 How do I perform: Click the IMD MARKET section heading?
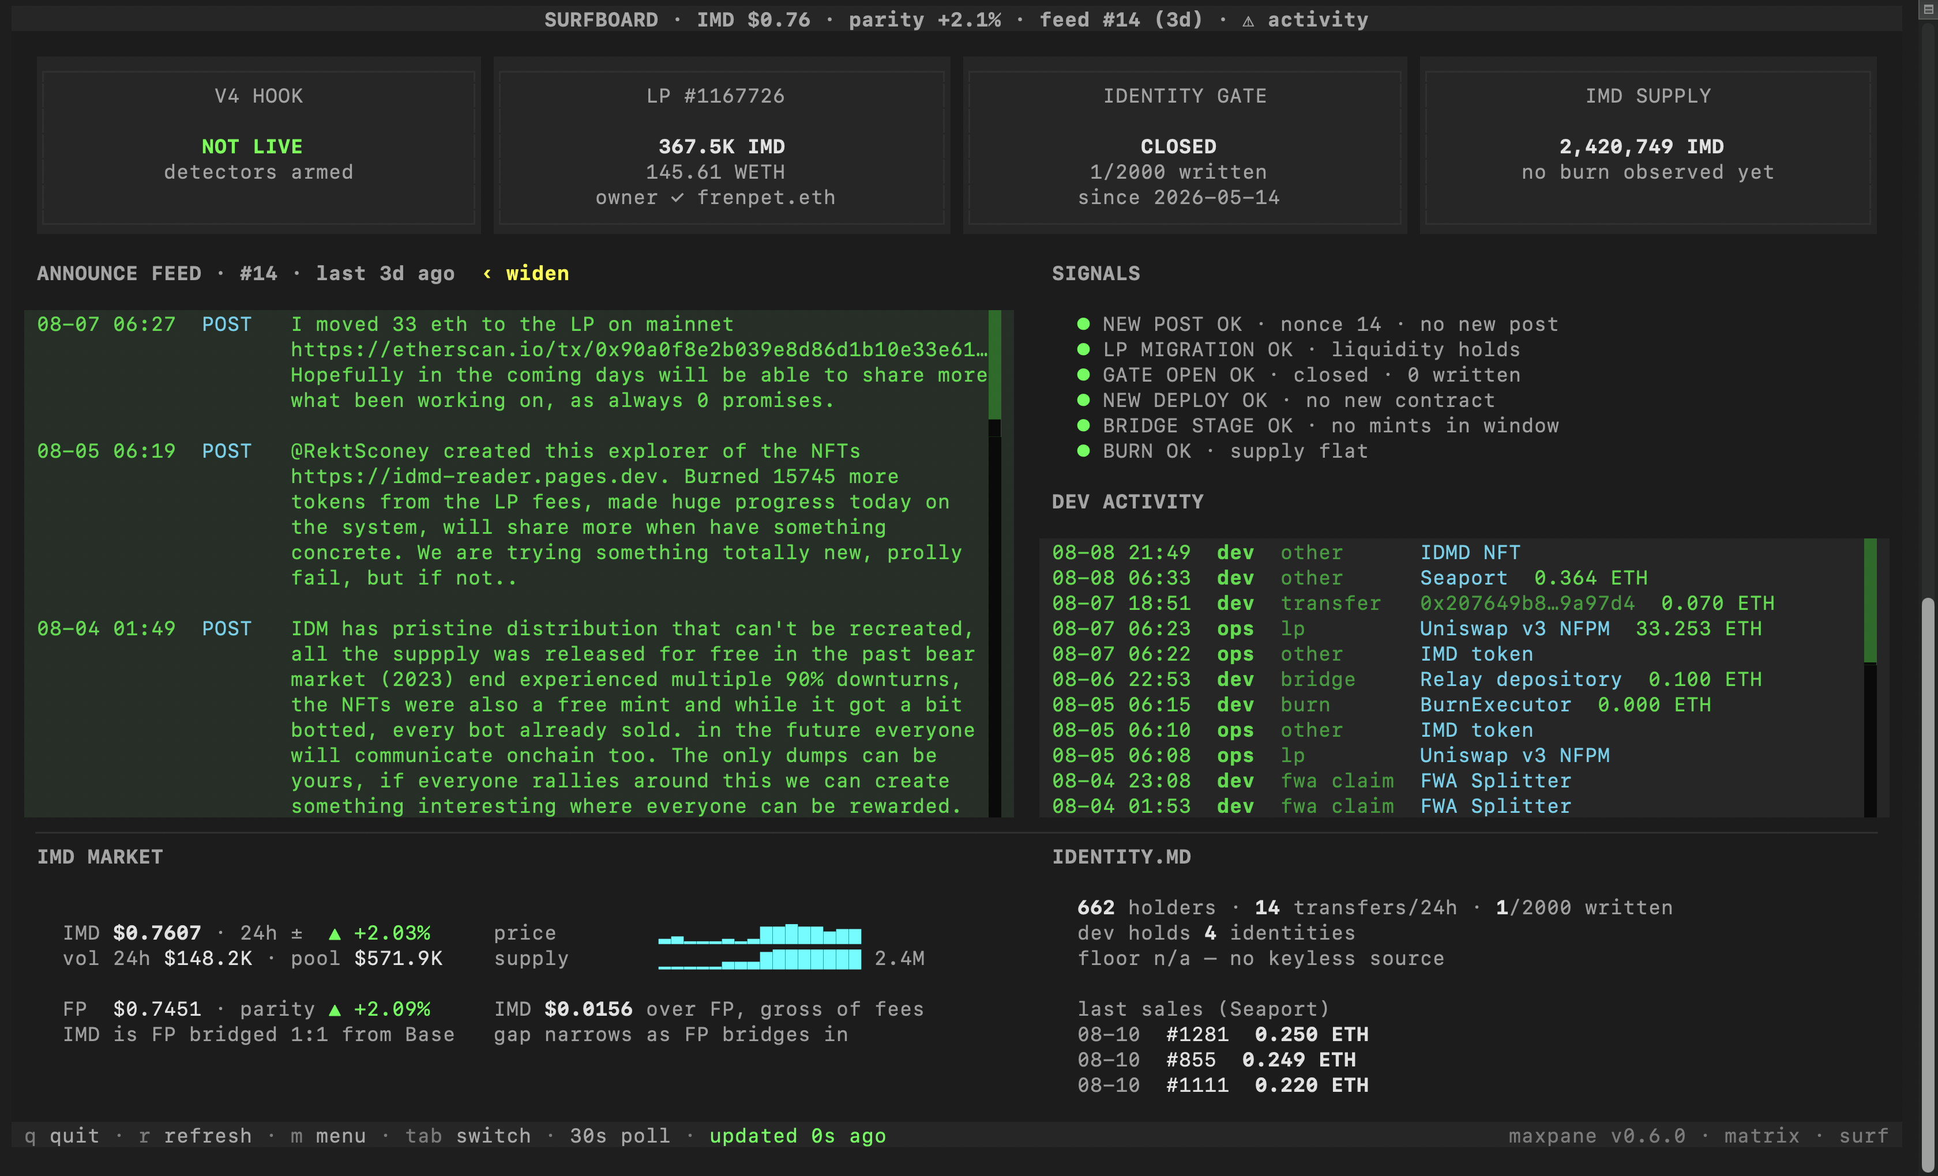pos(100,857)
